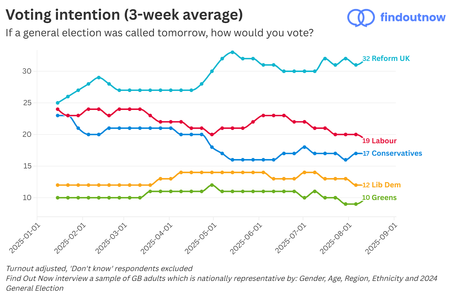Screen dimensions: 456x298
Task: Click the Reform UK peak data point at 33
Action: tap(233, 52)
